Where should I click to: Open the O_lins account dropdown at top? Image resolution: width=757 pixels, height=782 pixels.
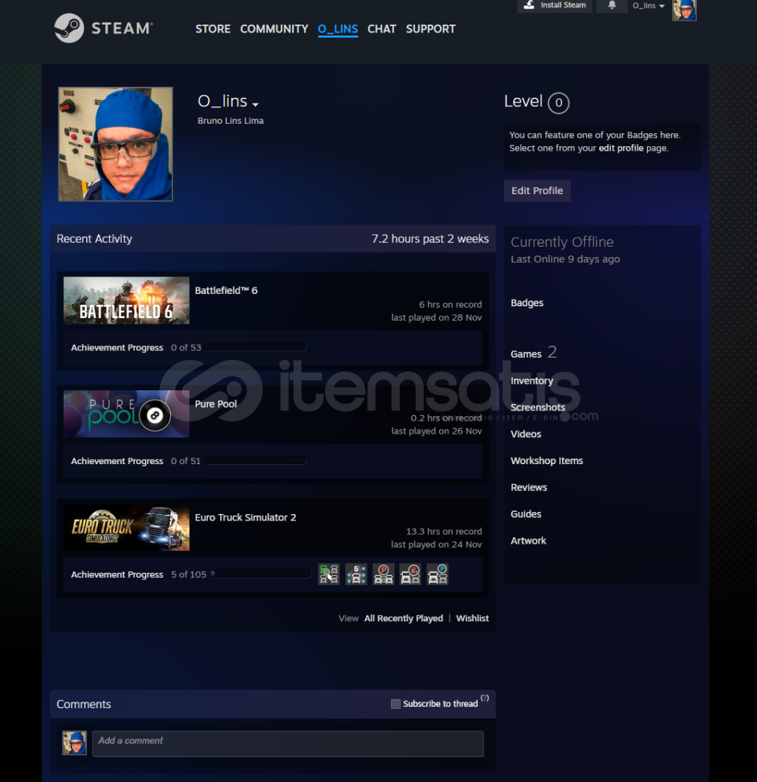pyautogui.click(x=648, y=6)
